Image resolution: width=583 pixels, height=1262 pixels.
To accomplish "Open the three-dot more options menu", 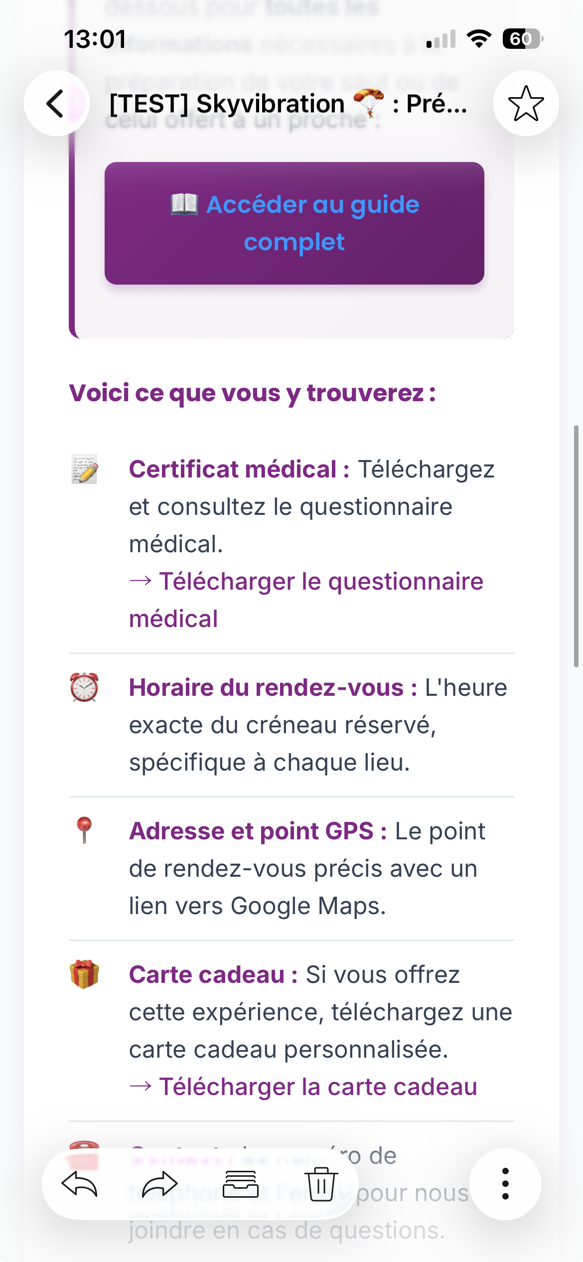I will click(505, 1184).
